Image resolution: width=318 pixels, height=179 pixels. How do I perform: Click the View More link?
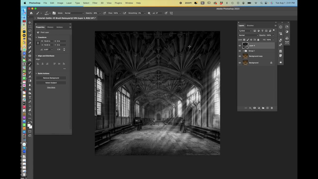tap(51, 87)
